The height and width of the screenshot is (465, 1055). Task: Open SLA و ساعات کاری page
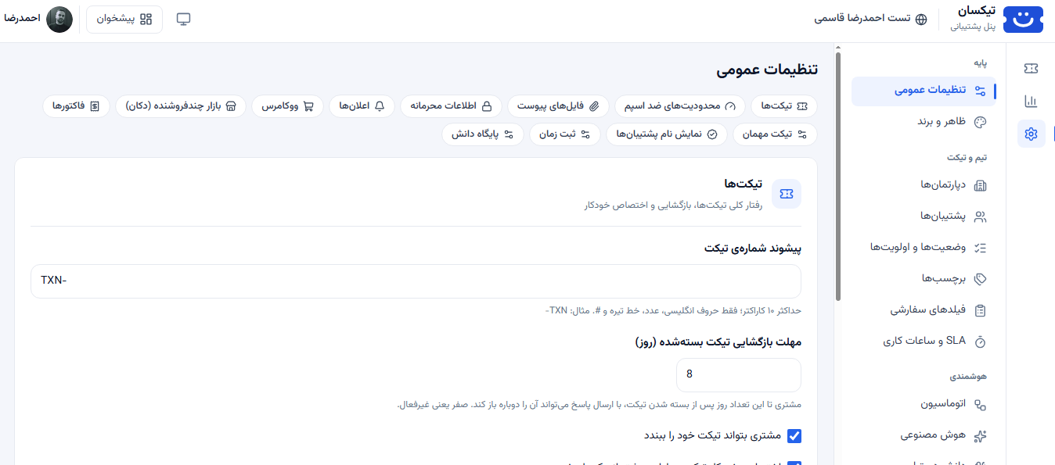(924, 342)
